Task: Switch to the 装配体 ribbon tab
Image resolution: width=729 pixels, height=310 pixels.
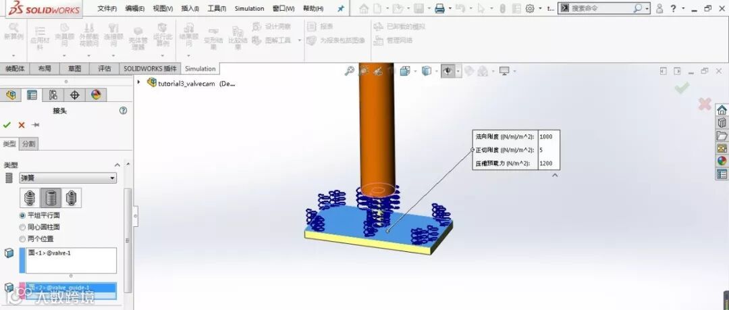Action: tap(15, 68)
